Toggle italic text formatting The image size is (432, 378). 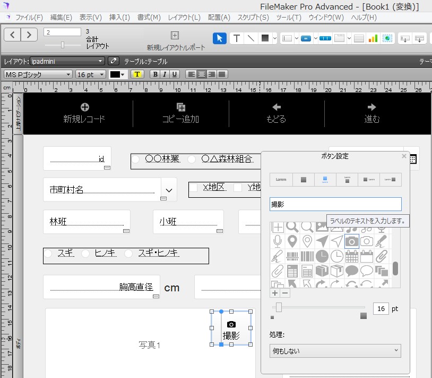165,74
